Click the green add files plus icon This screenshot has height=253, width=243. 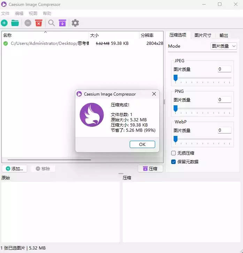pyautogui.click(x=4, y=23)
